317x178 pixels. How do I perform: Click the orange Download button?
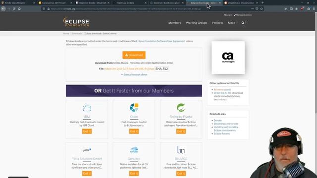click(134, 55)
